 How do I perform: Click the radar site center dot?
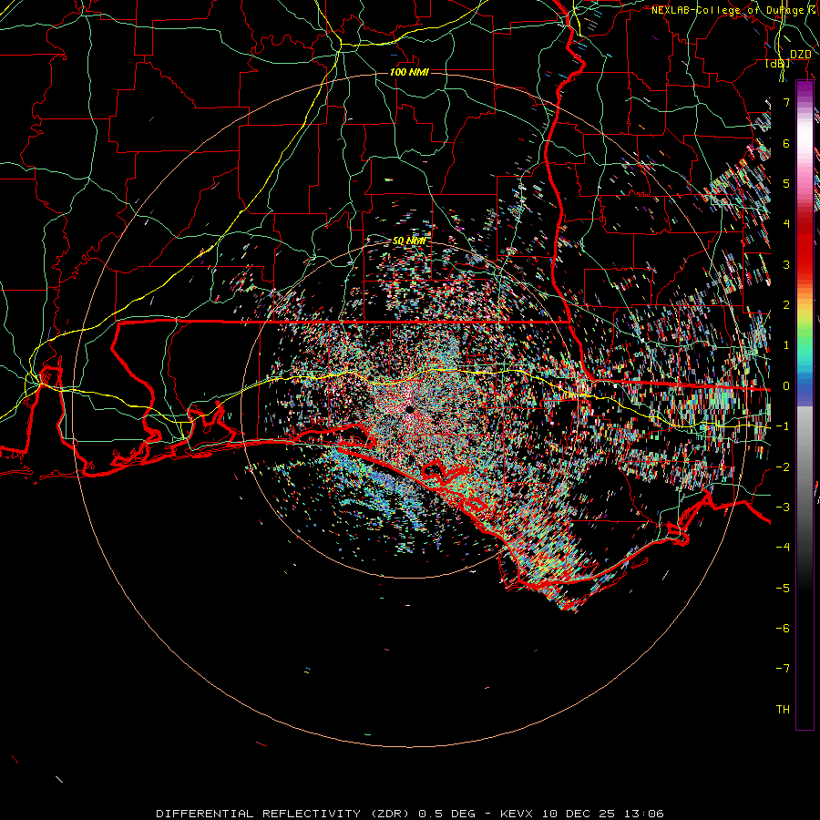[409, 408]
